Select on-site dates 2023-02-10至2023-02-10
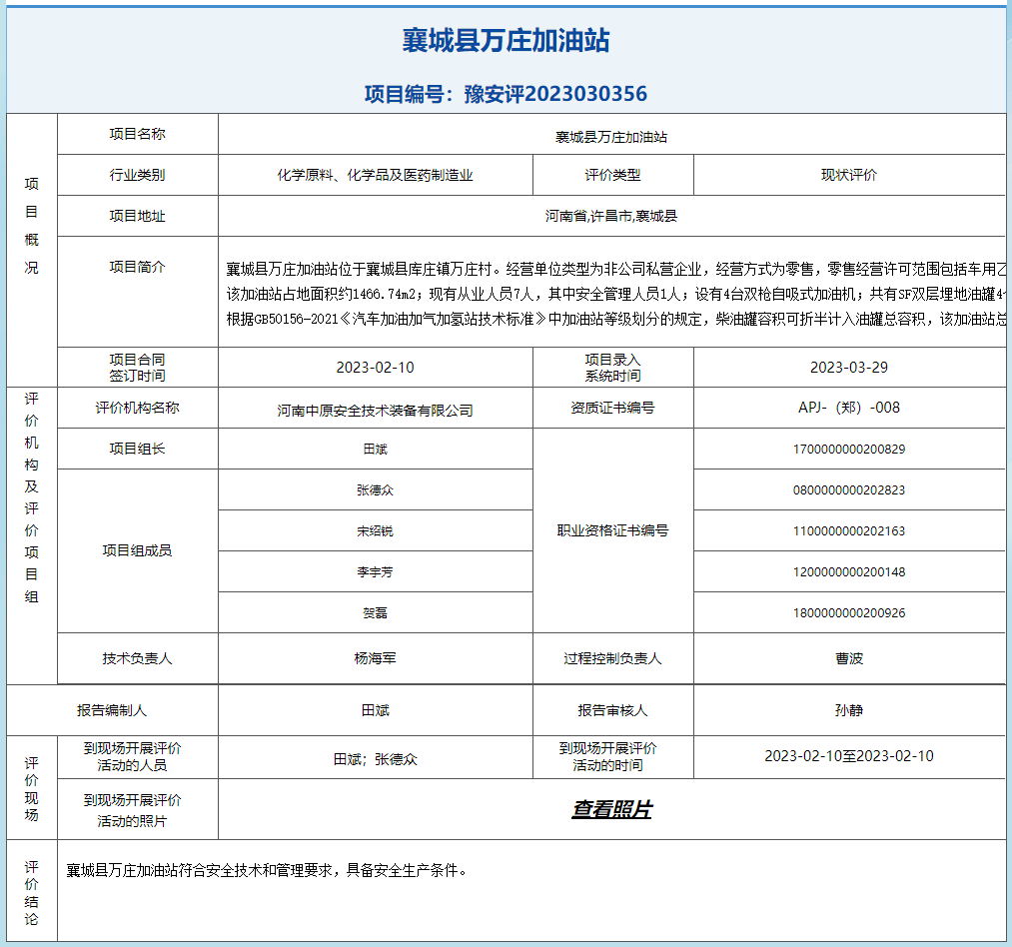The width and height of the screenshot is (1012, 947). [x=849, y=756]
